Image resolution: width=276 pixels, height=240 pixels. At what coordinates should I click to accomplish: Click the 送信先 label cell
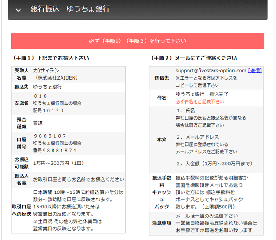162,78
